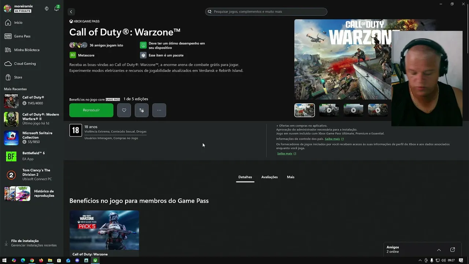The width and height of the screenshot is (469, 264).
Task: Open Battlefield 6 in recents
Action: click(x=32, y=156)
